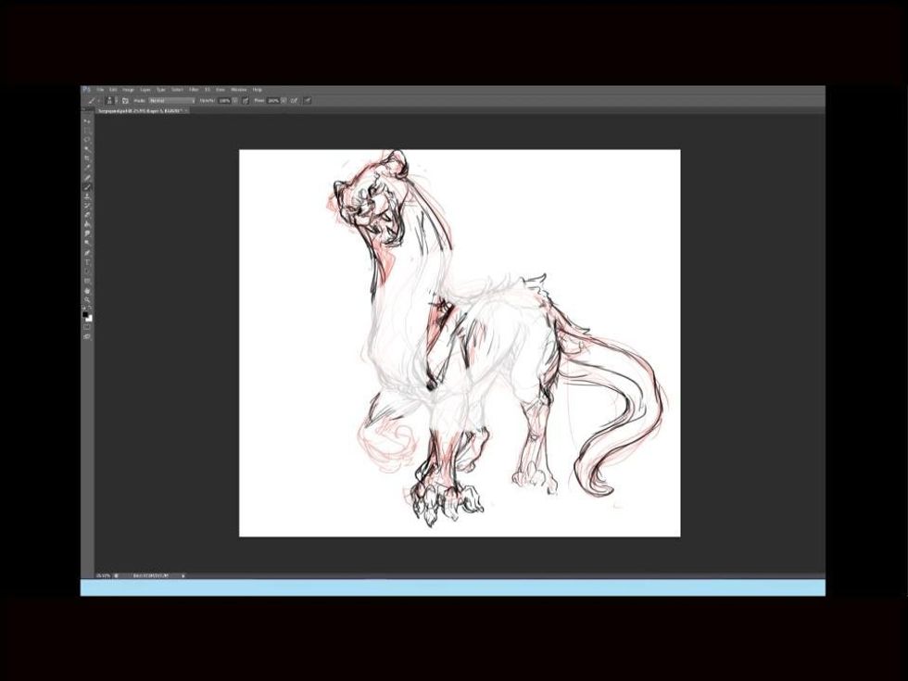Click the open document tab

(x=141, y=110)
